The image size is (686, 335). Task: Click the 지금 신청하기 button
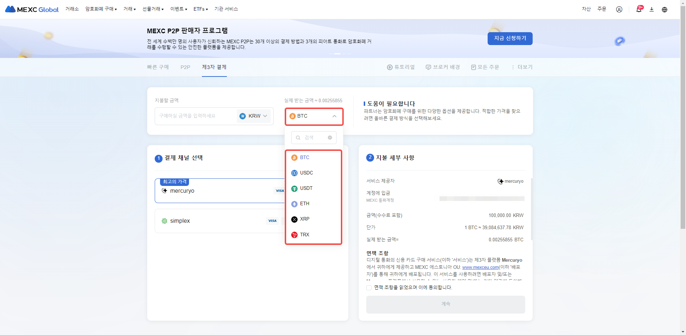tap(510, 38)
